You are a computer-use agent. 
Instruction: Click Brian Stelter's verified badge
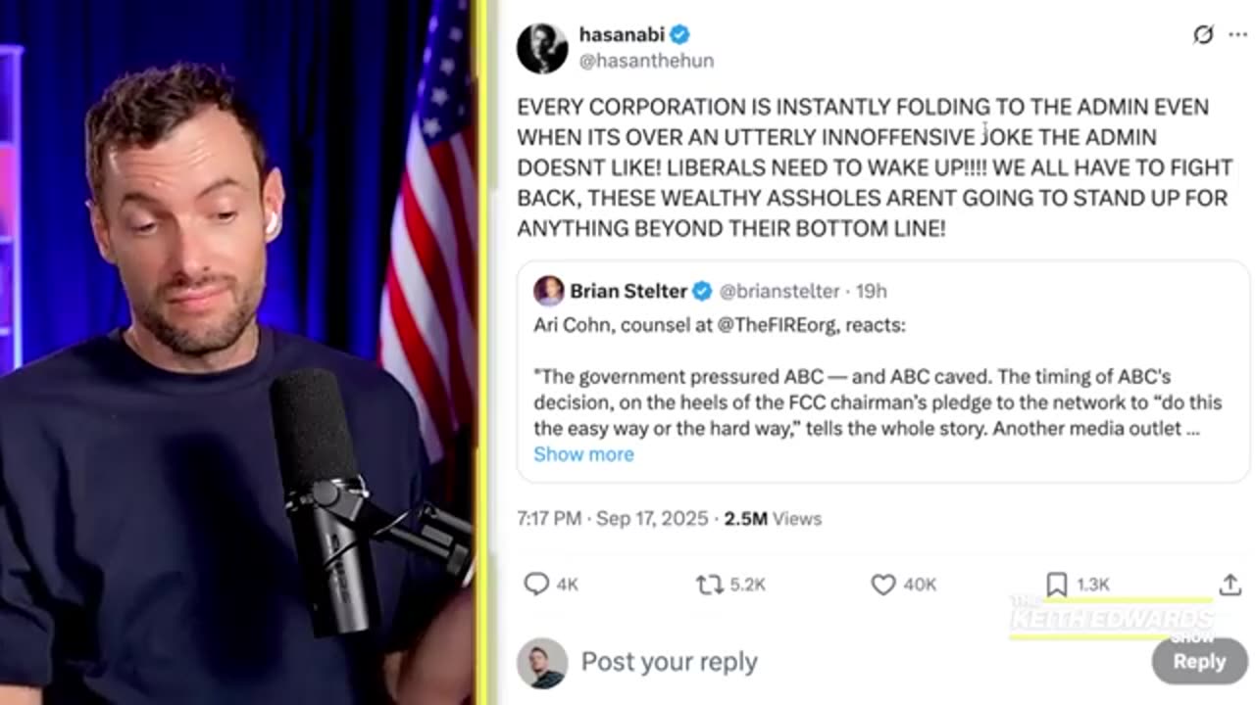click(x=702, y=291)
